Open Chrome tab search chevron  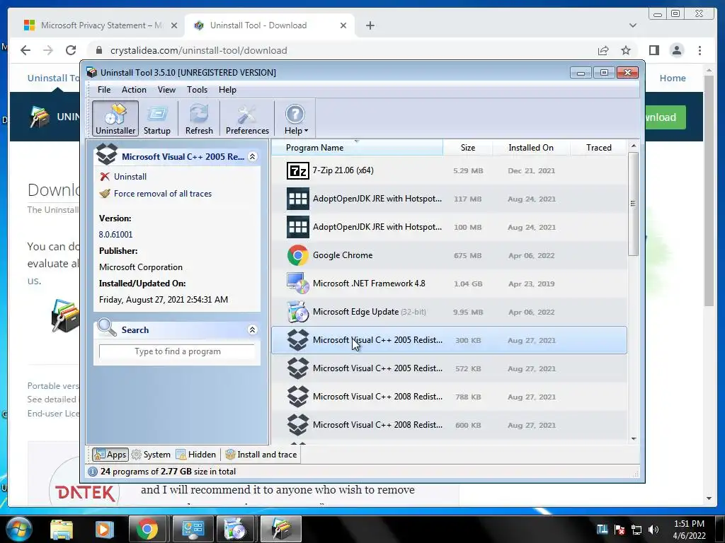pyautogui.click(x=632, y=25)
